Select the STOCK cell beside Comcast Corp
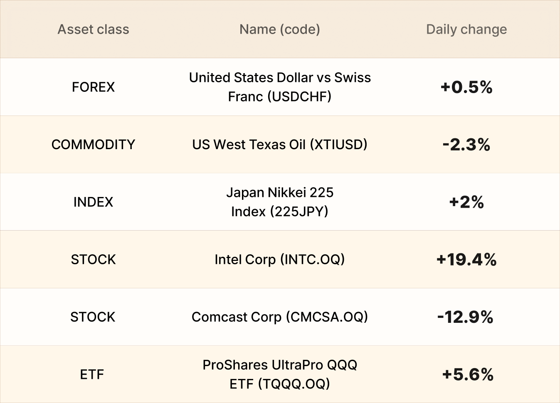This screenshot has height=403, width=560. [x=93, y=317]
